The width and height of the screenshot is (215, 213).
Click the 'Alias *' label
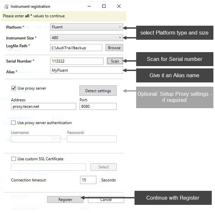coord(12,72)
